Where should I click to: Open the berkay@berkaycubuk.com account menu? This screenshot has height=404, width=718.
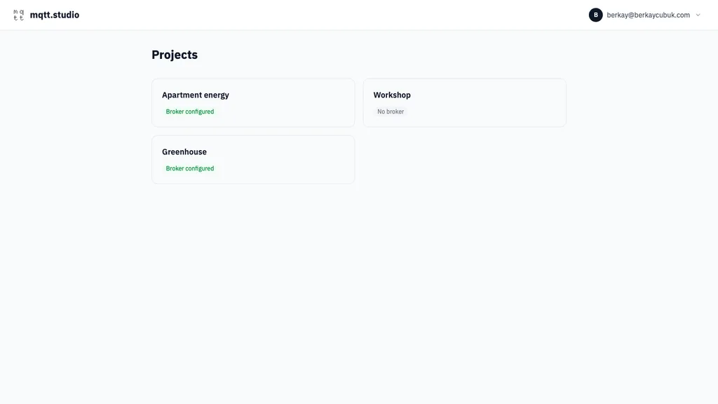(x=645, y=15)
